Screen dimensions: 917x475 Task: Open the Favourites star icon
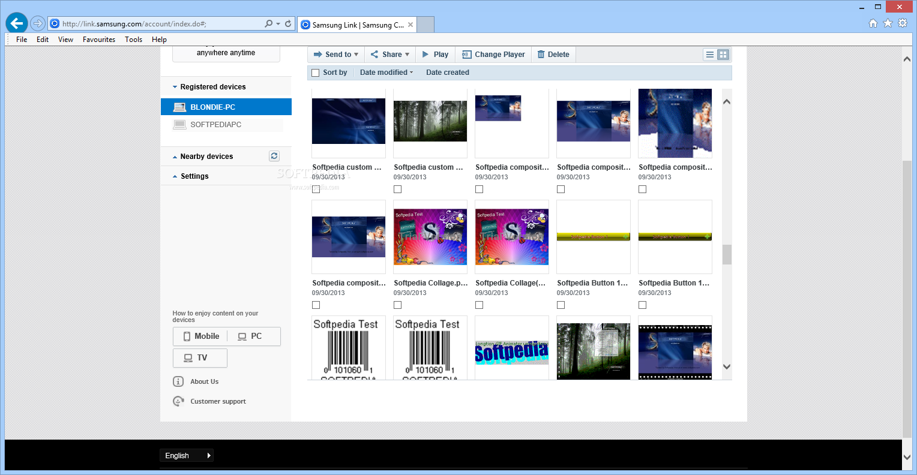tap(888, 23)
